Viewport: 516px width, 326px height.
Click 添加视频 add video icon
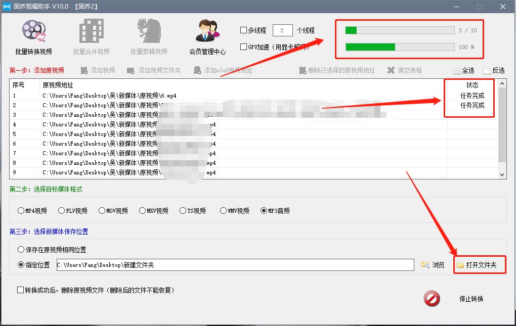(x=84, y=70)
